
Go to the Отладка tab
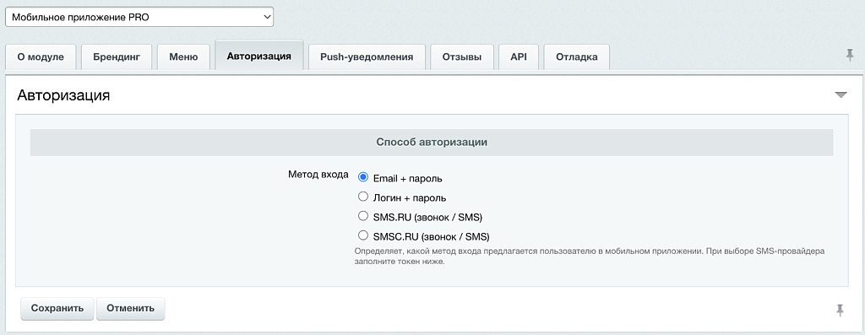coord(576,57)
